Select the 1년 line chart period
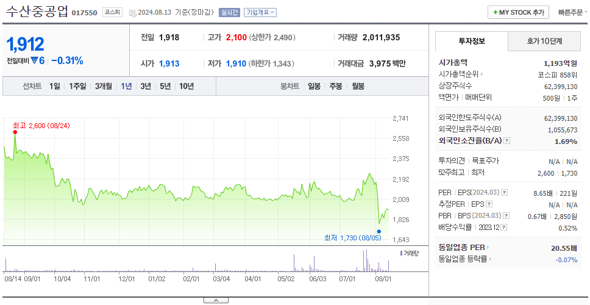This screenshot has width=590, height=305. pos(126,86)
